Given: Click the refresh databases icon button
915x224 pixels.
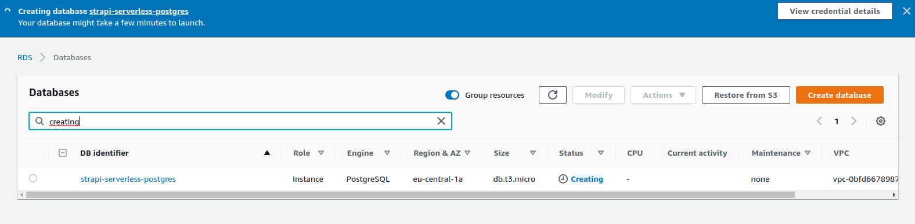Looking at the screenshot, I should [553, 95].
